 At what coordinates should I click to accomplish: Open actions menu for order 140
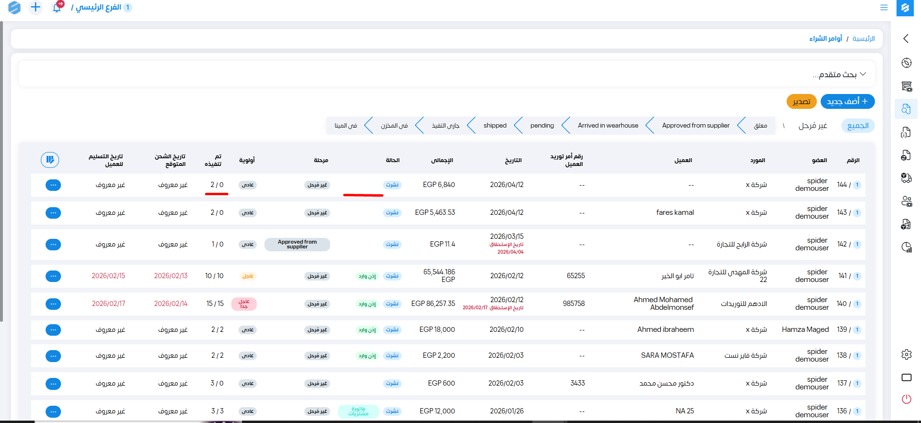click(53, 304)
